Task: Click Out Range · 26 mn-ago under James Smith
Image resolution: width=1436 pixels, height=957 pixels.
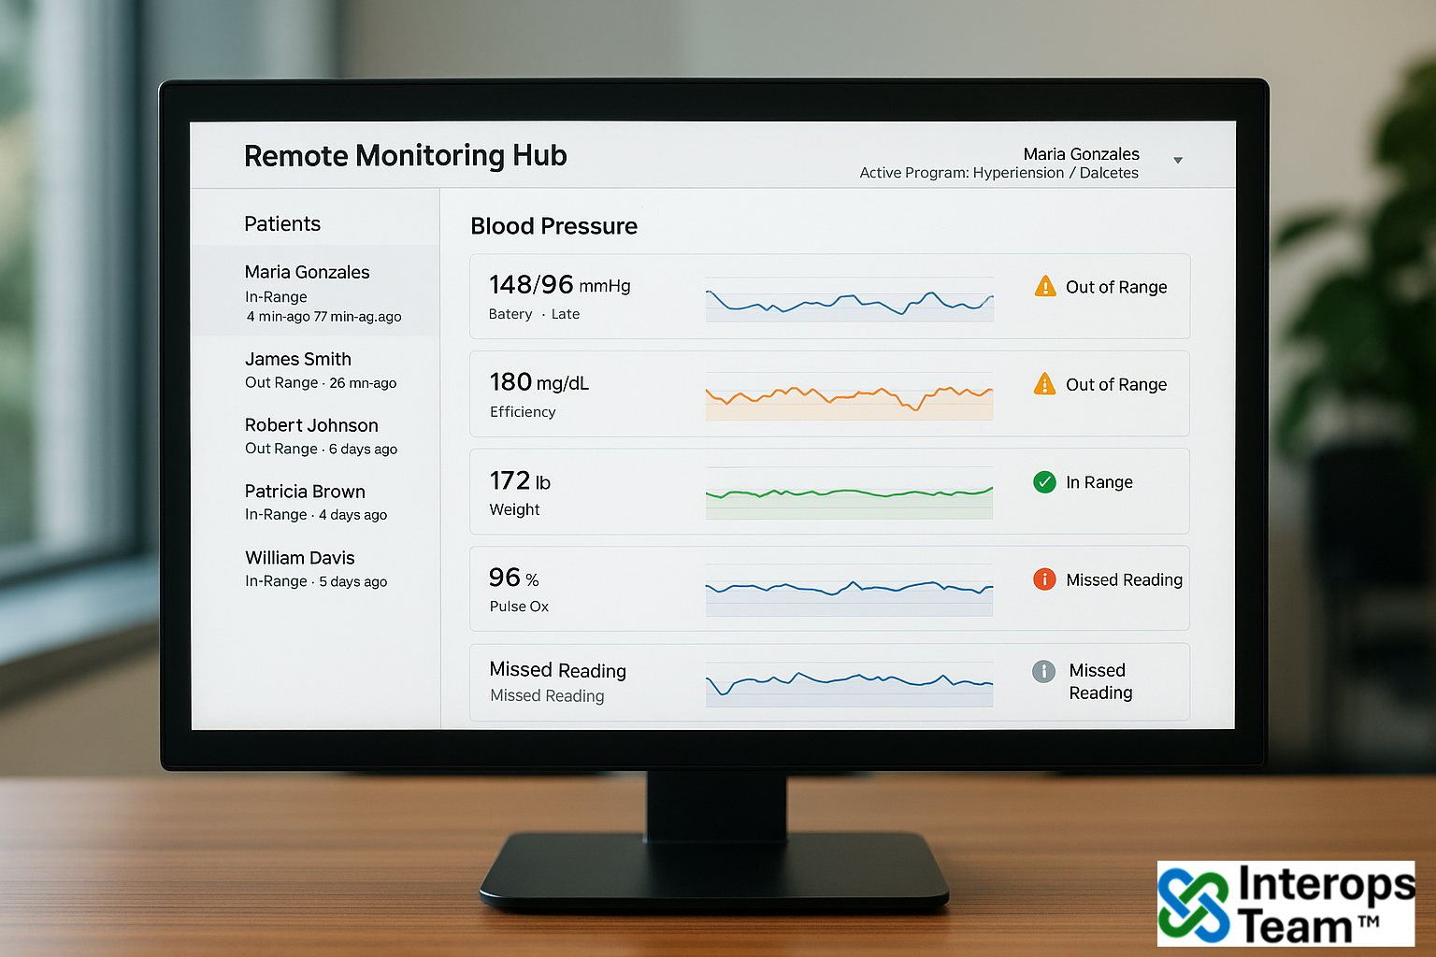Action: coord(321,383)
